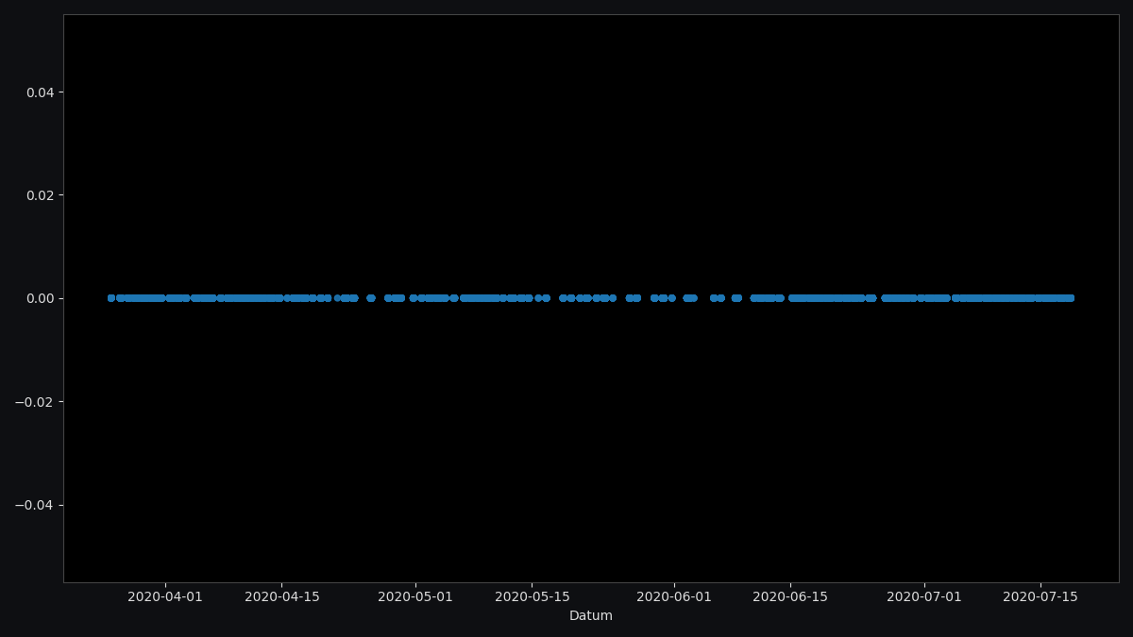
Task: Click the 0.02 y-axis tick label
Action: tap(39, 195)
